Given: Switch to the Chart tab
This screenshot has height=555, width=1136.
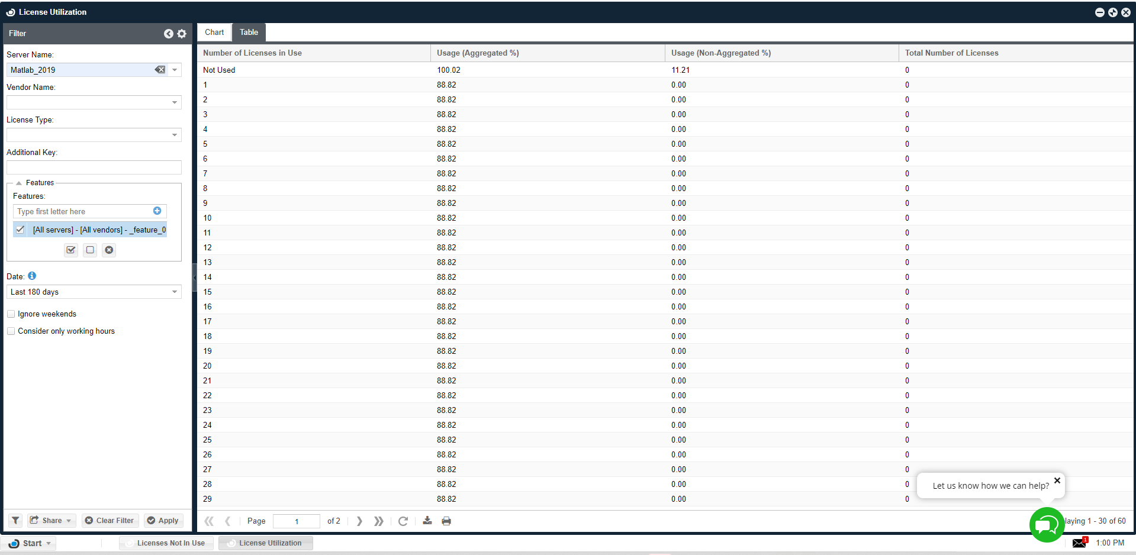Looking at the screenshot, I should (x=214, y=33).
